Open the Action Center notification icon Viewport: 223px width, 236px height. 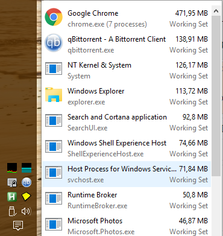click(x=18, y=226)
